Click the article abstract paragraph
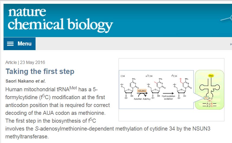Screen dimensions: 232x143 [x=108, y=113]
